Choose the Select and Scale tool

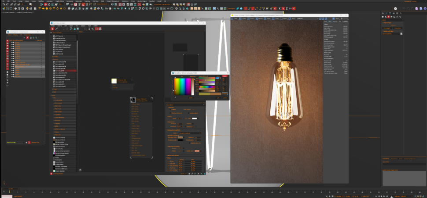[52, 4]
